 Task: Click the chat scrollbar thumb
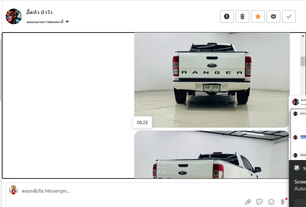pos(303,61)
